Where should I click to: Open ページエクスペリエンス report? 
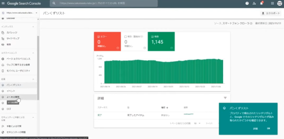tap(19, 59)
